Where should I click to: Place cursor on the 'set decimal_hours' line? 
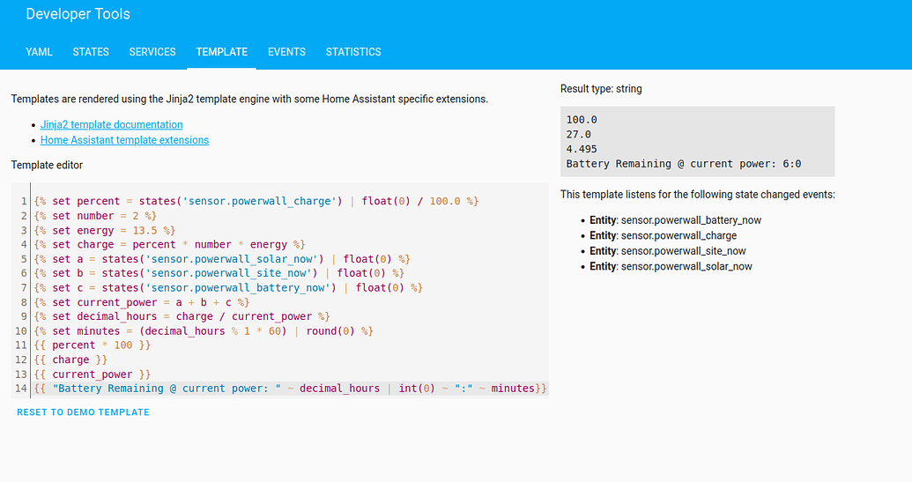pyautogui.click(x=182, y=316)
